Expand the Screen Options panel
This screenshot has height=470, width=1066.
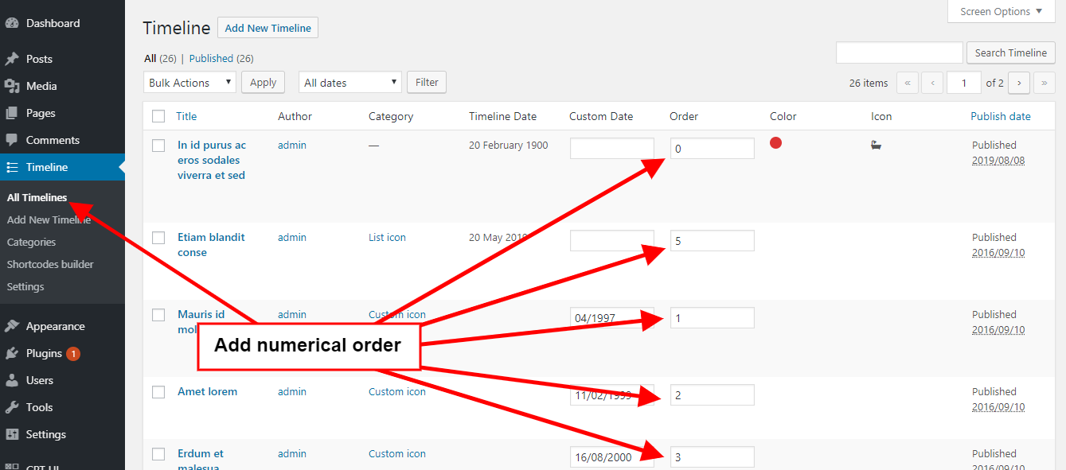(1001, 12)
